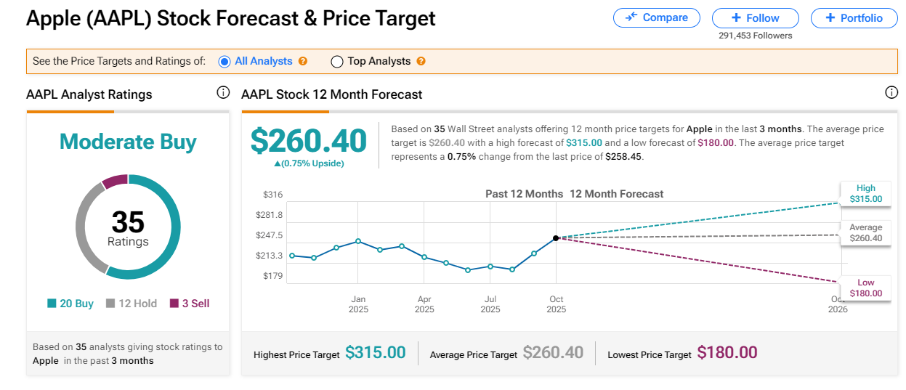Click the plus icon in Portfolio button

830,17
